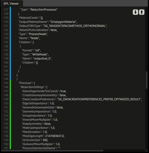Screen dimensions: 149x153
Task: Click the "ProcessNode" value
Action: click(x=38, y=34)
